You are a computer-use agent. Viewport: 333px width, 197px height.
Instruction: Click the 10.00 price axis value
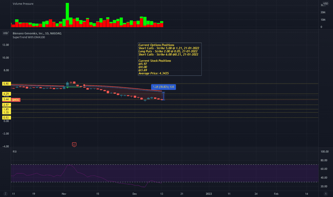tap(6, 58)
